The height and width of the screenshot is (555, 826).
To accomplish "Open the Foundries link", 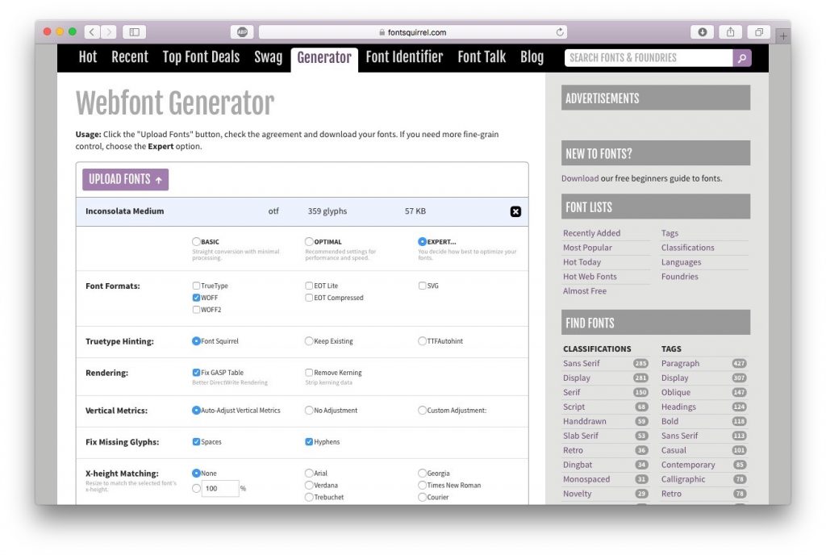I will [679, 277].
